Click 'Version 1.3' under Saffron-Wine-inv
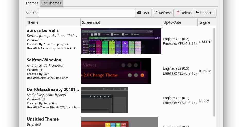Screen dimensions: 242x127 (x=34, y=70)
